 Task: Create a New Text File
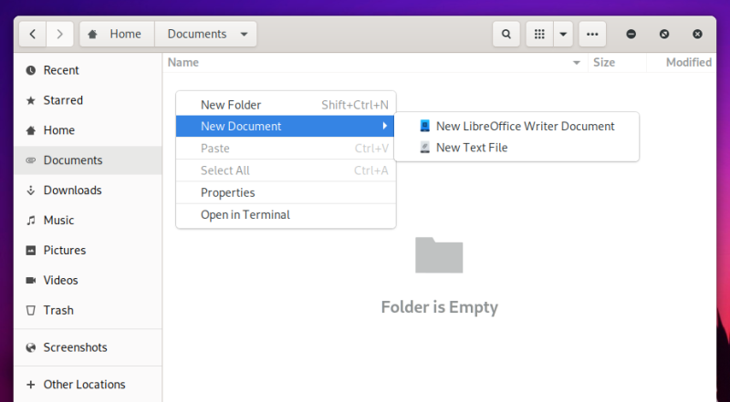pos(516,148)
